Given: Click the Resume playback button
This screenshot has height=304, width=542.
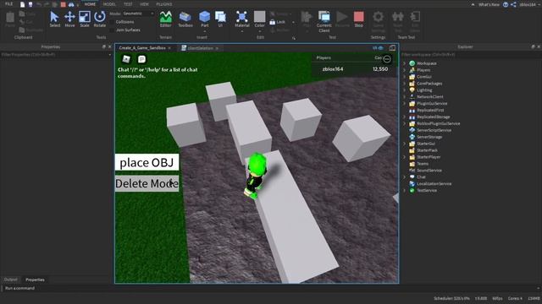Looking at the screenshot, I should coord(342,19).
